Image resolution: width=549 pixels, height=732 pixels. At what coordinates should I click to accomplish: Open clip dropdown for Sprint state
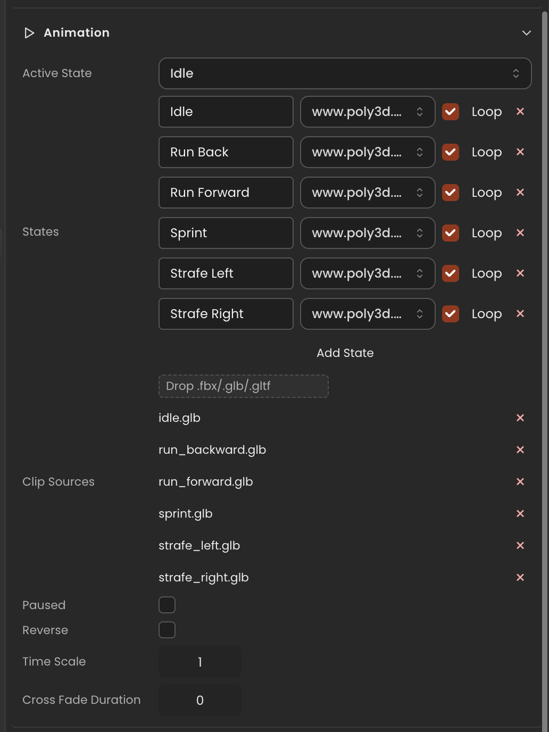coord(368,233)
